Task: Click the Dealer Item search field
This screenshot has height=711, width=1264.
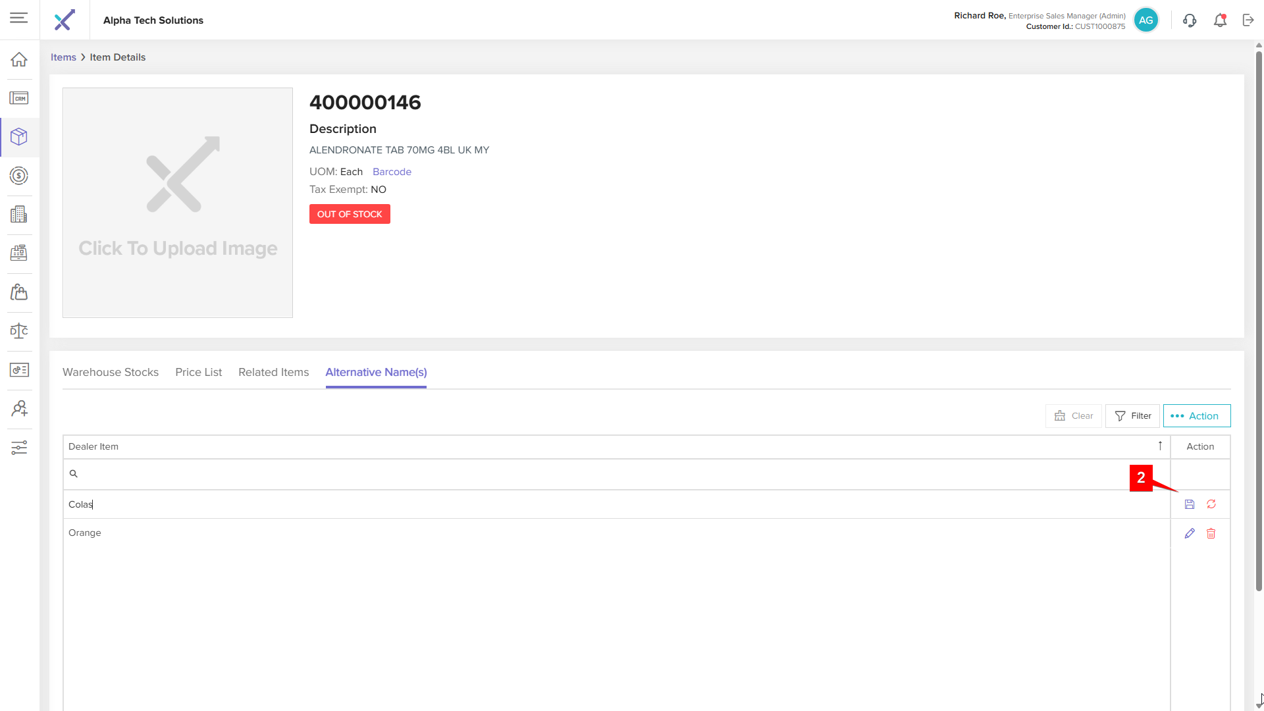Action: [612, 474]
